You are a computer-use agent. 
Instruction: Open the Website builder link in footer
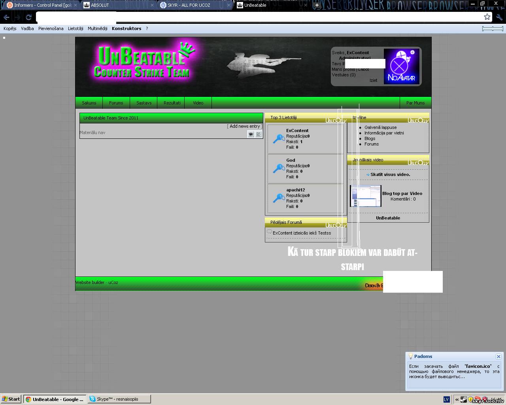tap(90, 282)
